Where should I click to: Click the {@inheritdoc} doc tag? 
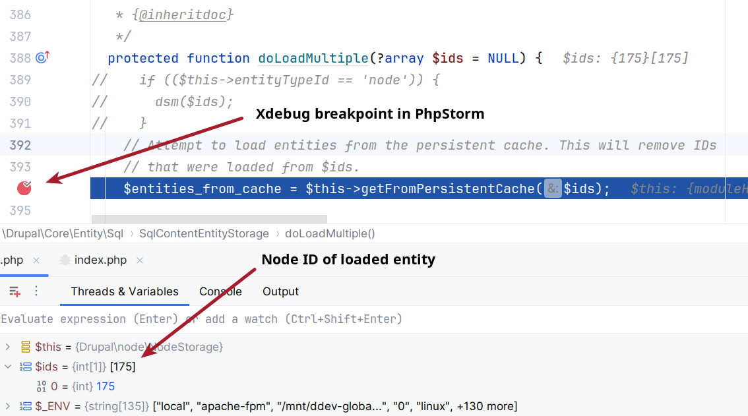pyautogui.click(x=183, y=15)
